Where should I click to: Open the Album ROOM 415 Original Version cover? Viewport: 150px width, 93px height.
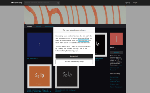click(67, 77)
